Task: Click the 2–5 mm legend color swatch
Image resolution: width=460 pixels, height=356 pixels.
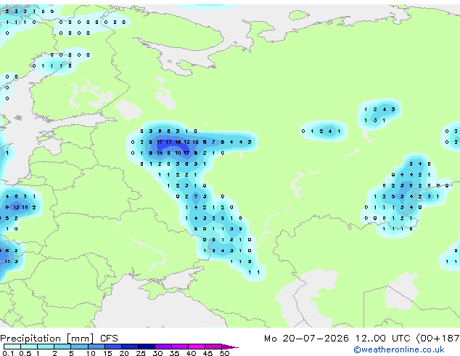Action: (x=62, y=347)
